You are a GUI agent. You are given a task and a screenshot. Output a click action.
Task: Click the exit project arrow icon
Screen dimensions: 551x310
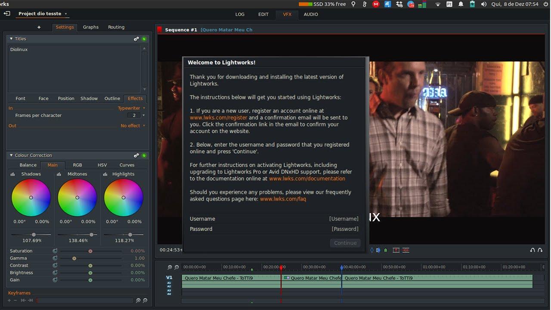pyautogui.click(x=7, y=14)
